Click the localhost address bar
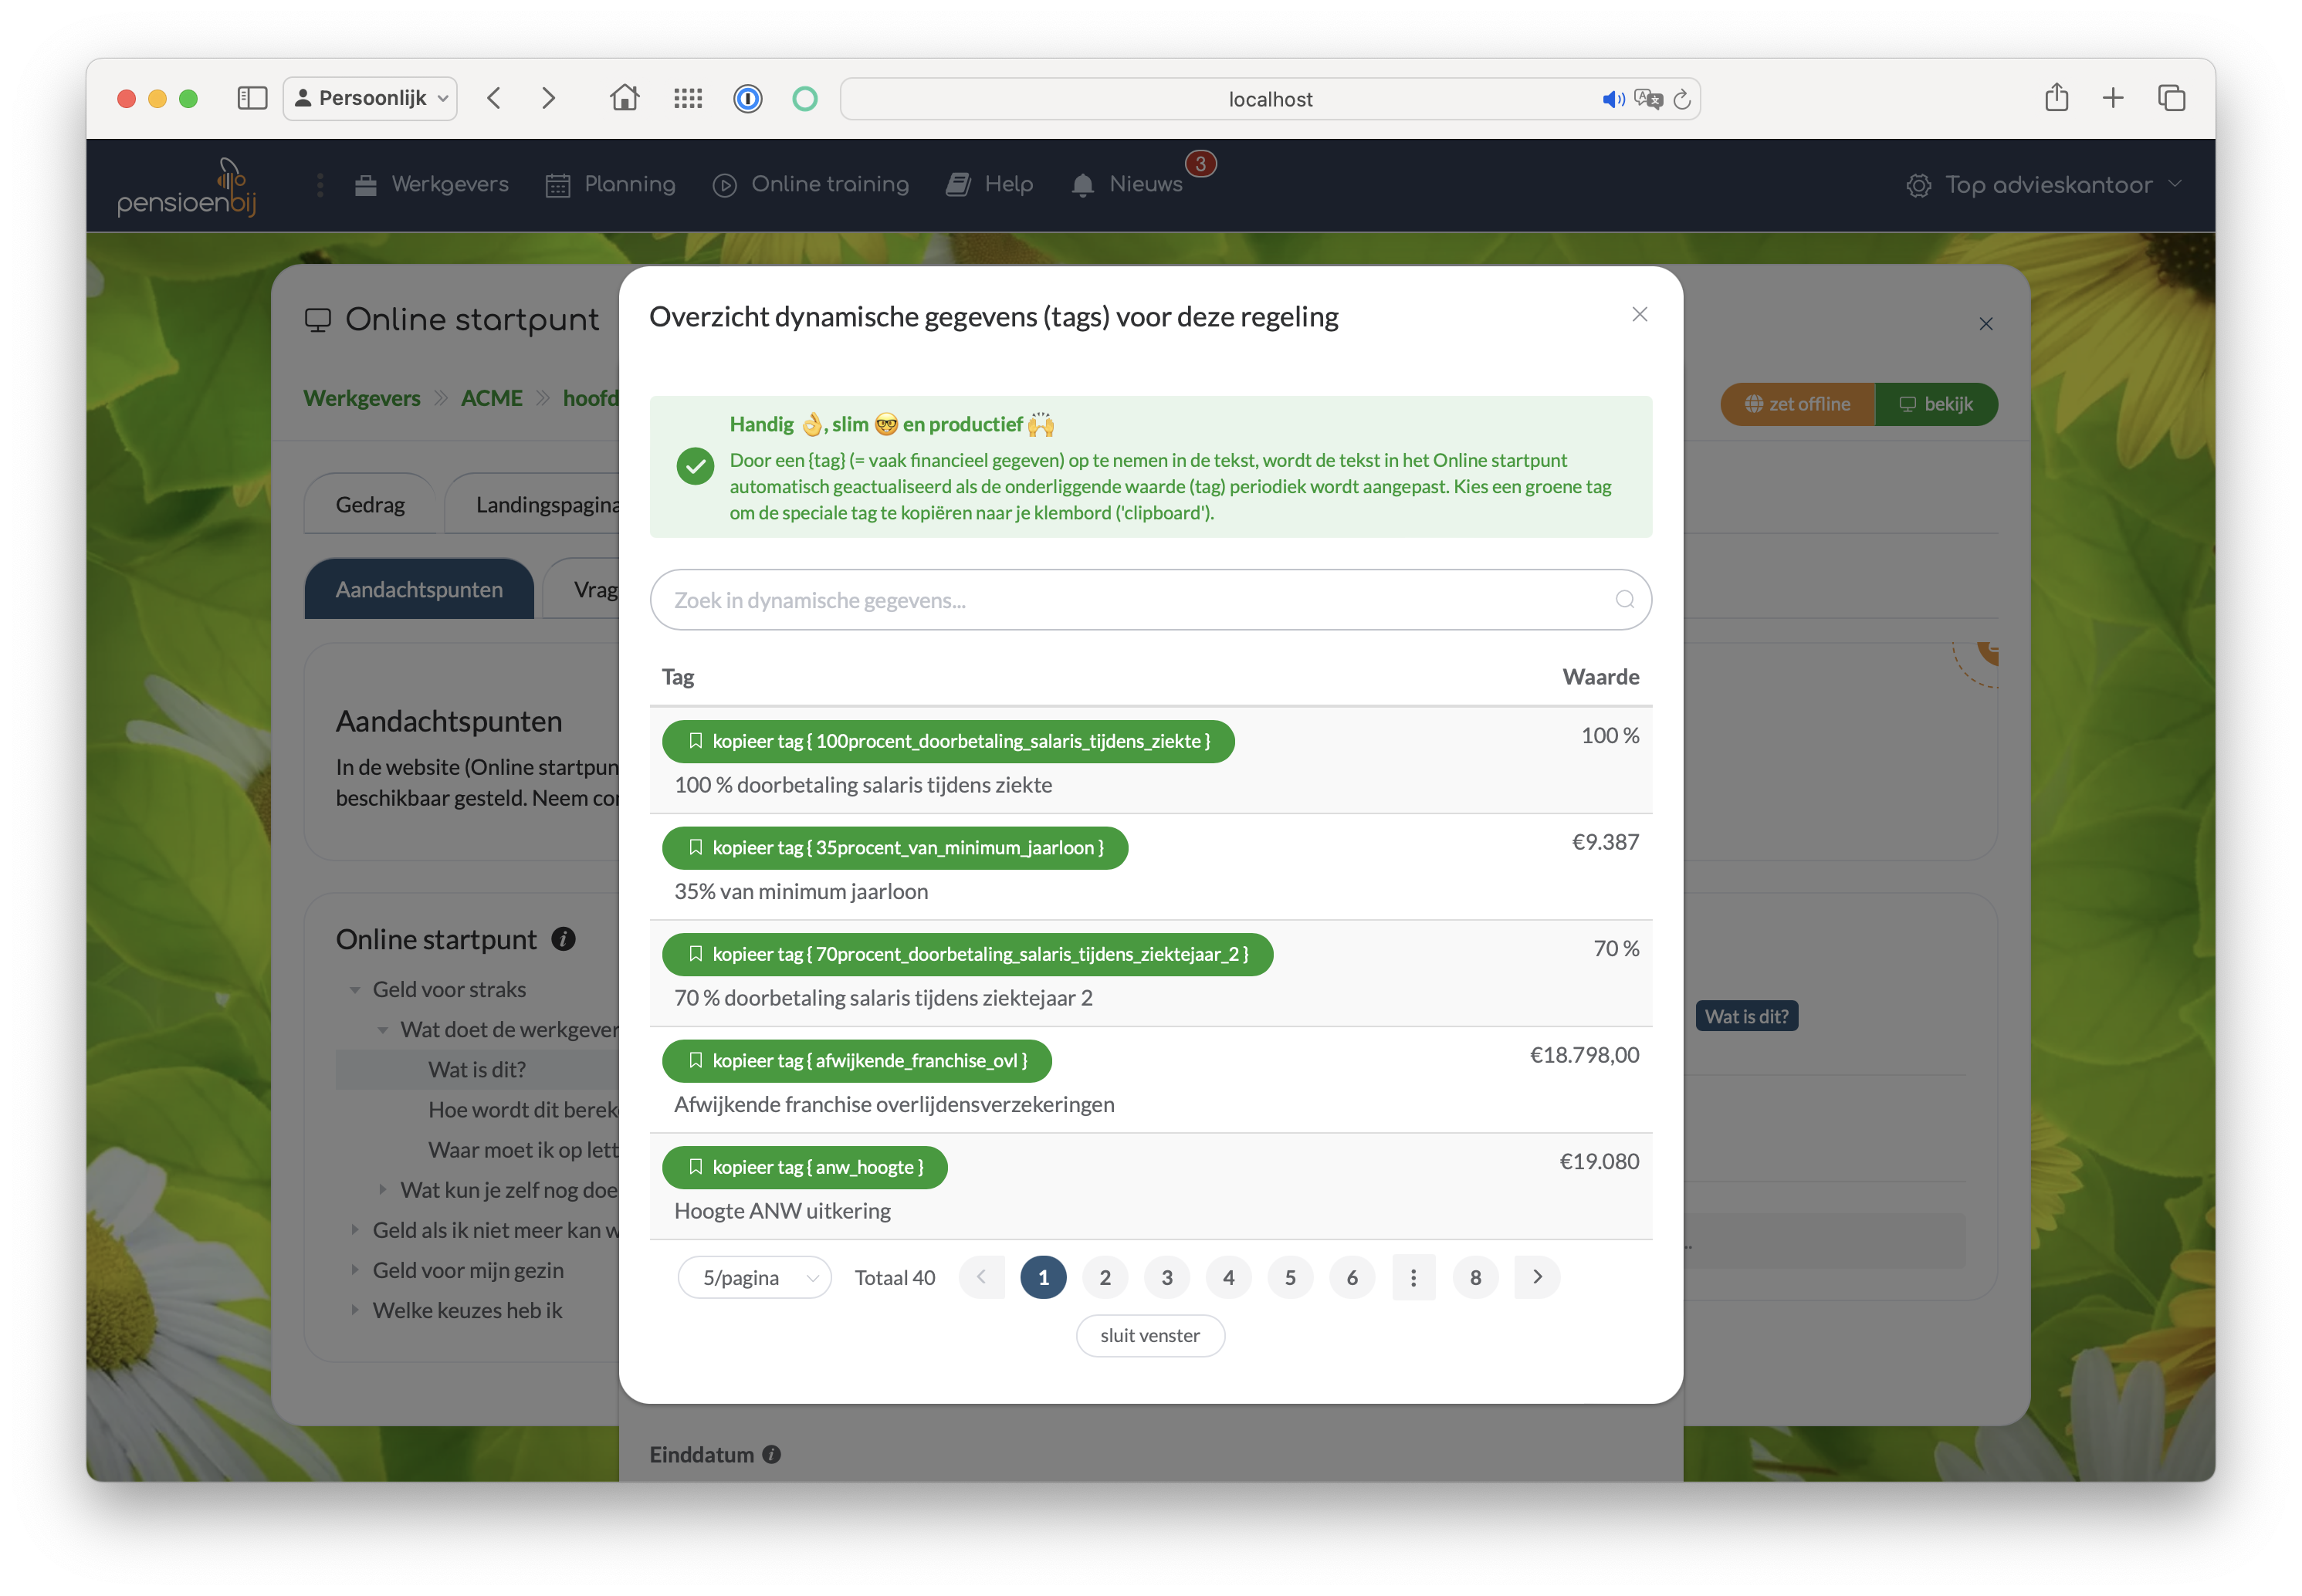 pyautogui.click(x=1270, y=99)
